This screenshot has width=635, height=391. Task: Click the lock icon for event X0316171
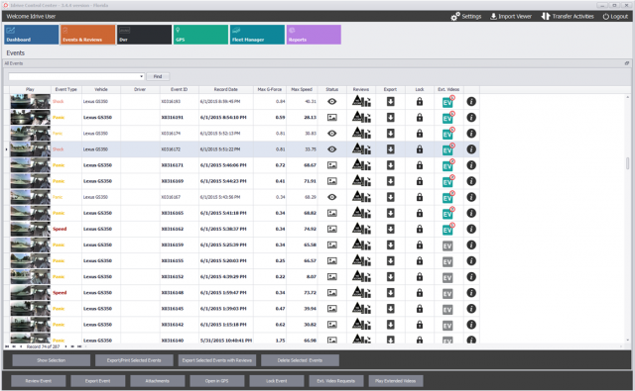click(x=420, y=165)
